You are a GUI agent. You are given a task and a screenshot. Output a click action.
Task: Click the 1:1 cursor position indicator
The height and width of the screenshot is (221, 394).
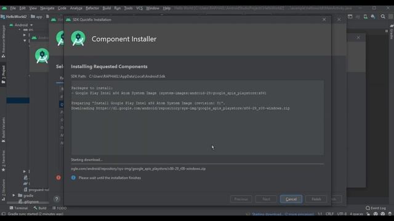coord(320,214)
